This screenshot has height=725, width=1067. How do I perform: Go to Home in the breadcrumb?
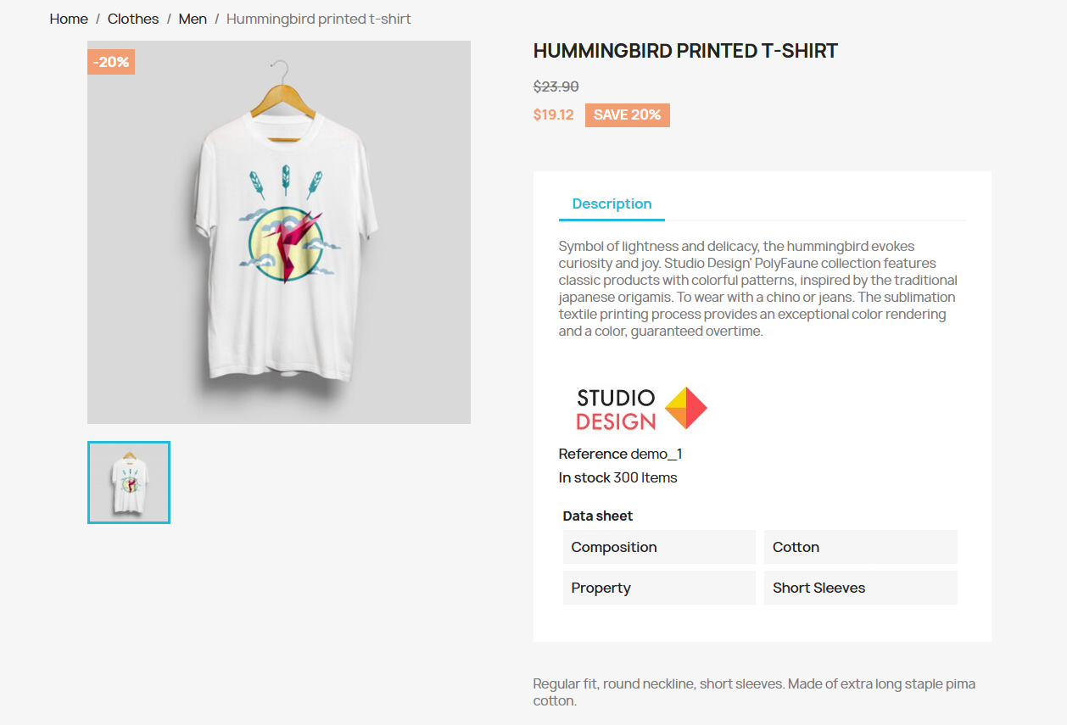[69, 19]
